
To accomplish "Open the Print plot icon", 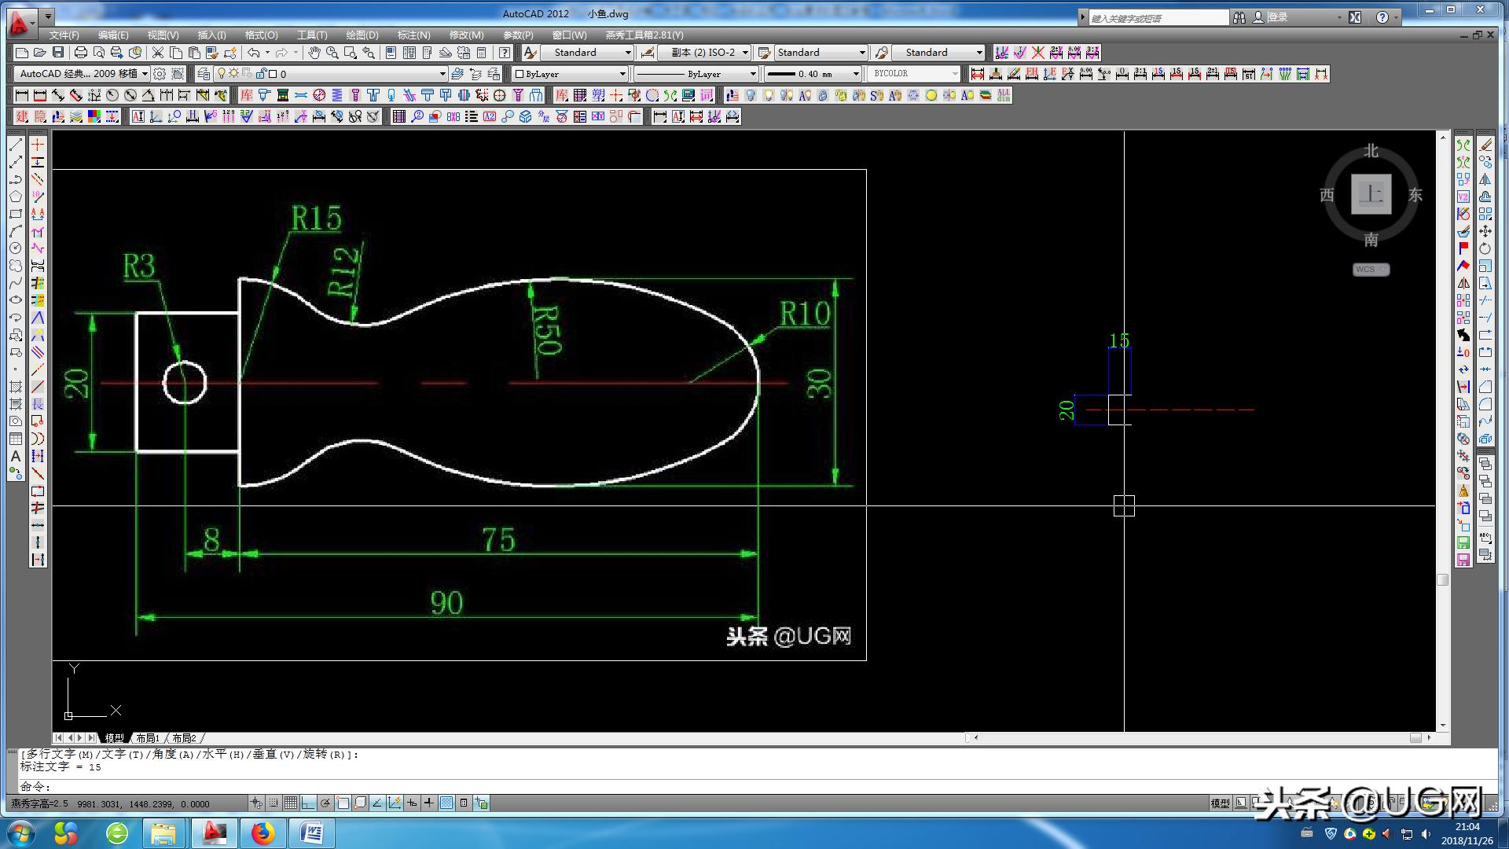I will 81,53.
